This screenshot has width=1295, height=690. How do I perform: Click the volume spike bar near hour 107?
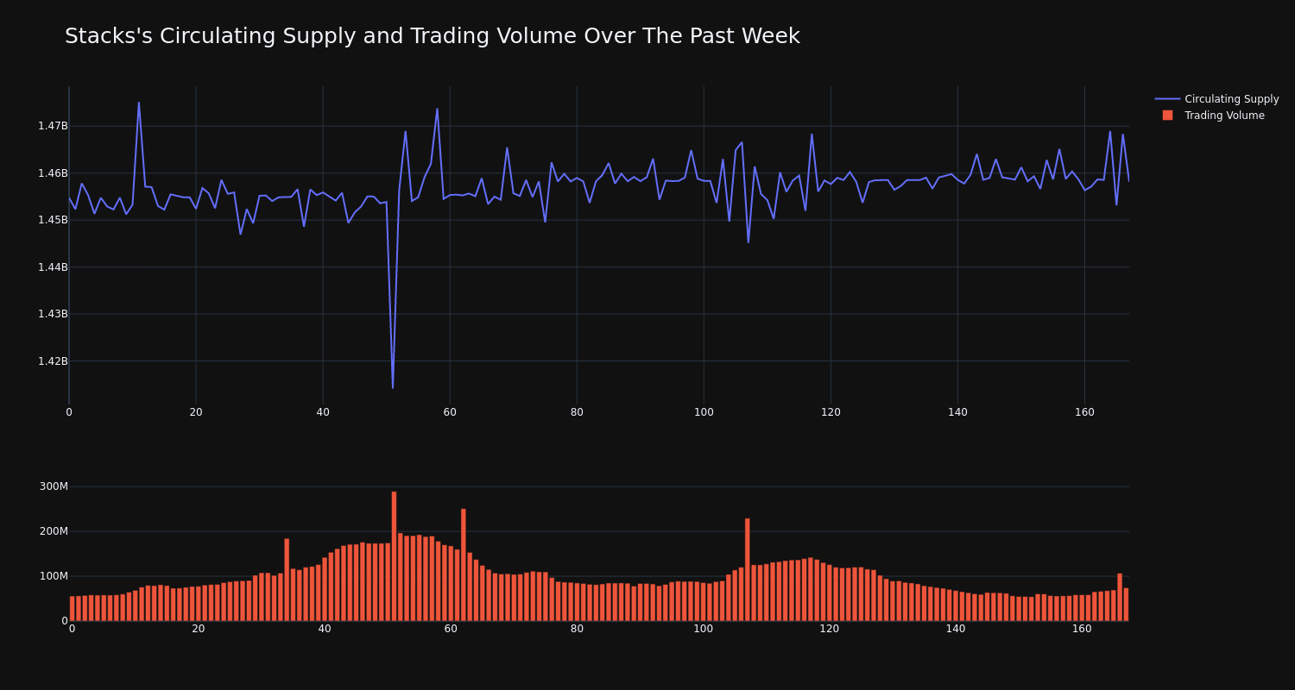pos(748,570)
